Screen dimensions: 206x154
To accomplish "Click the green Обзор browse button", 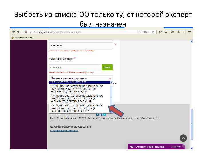I will coord(107,67).
